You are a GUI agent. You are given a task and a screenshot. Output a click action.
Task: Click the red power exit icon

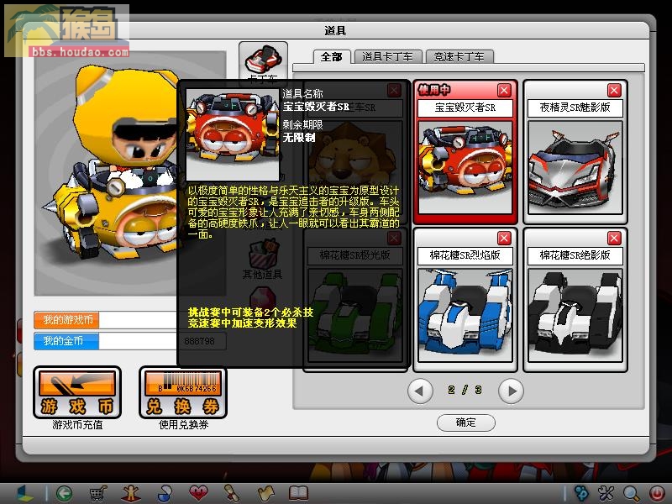click(657, 494)
